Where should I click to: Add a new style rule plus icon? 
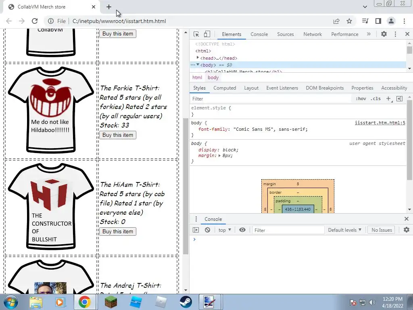click(388, 98)
